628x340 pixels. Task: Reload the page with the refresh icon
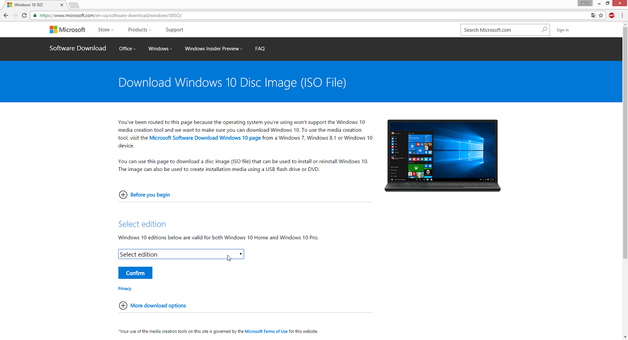24,15
